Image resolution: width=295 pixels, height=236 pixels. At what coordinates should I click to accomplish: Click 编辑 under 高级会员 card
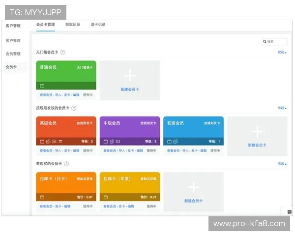[76, 150]
